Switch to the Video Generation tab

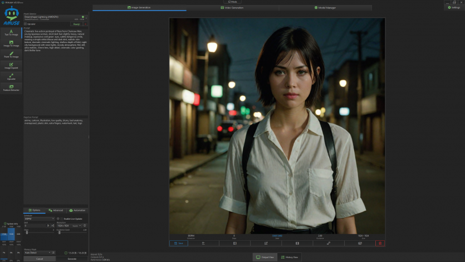pyautogui.click(x=232, y=8)
